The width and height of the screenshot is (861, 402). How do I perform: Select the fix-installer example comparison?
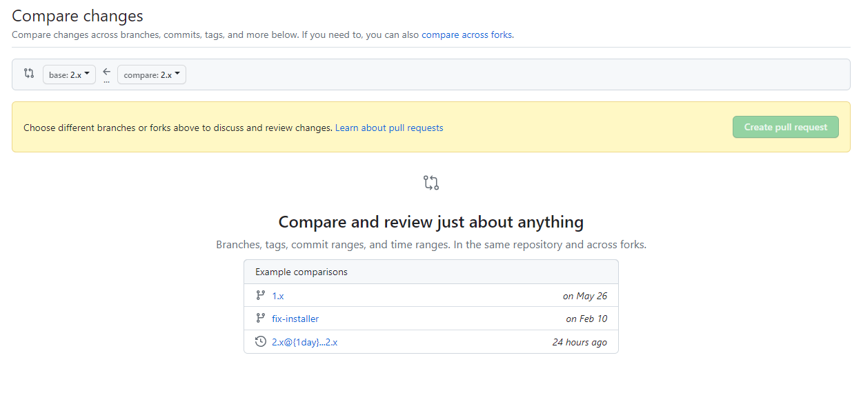point(295,318)
